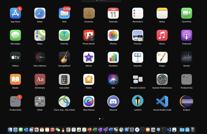Image resolution: width=207 pixels, height=134 pixels.
Task: Launch Voice Memos
Action: [40, 57]
